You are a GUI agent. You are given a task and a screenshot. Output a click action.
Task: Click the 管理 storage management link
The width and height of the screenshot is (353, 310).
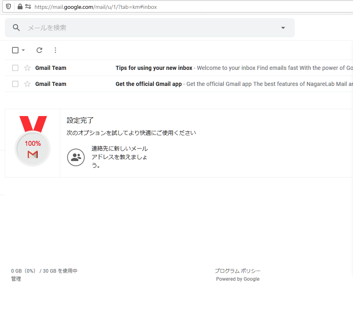tap(16, 279)
